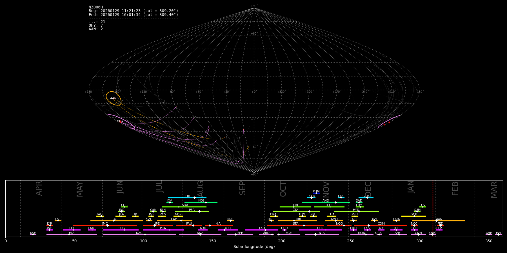Click the +90° pole label on sky map

coord(254,6)
